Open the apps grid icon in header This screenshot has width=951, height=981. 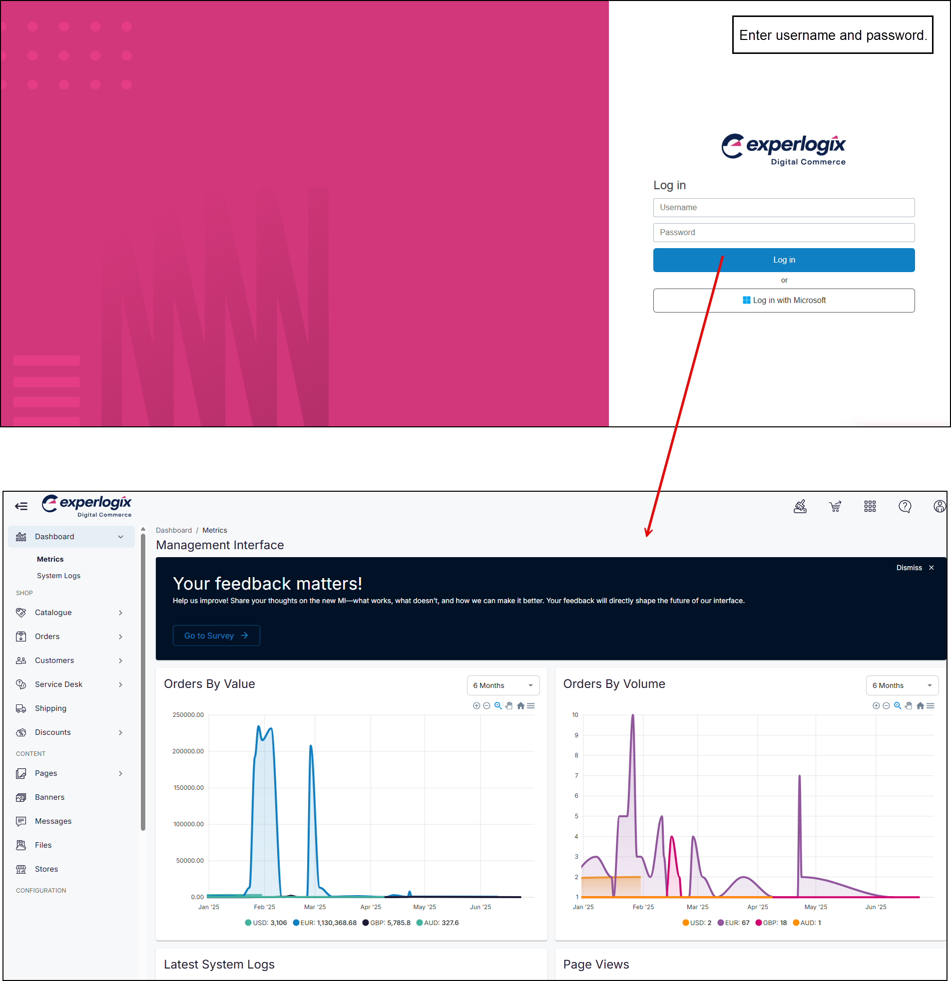click(870, 507)
